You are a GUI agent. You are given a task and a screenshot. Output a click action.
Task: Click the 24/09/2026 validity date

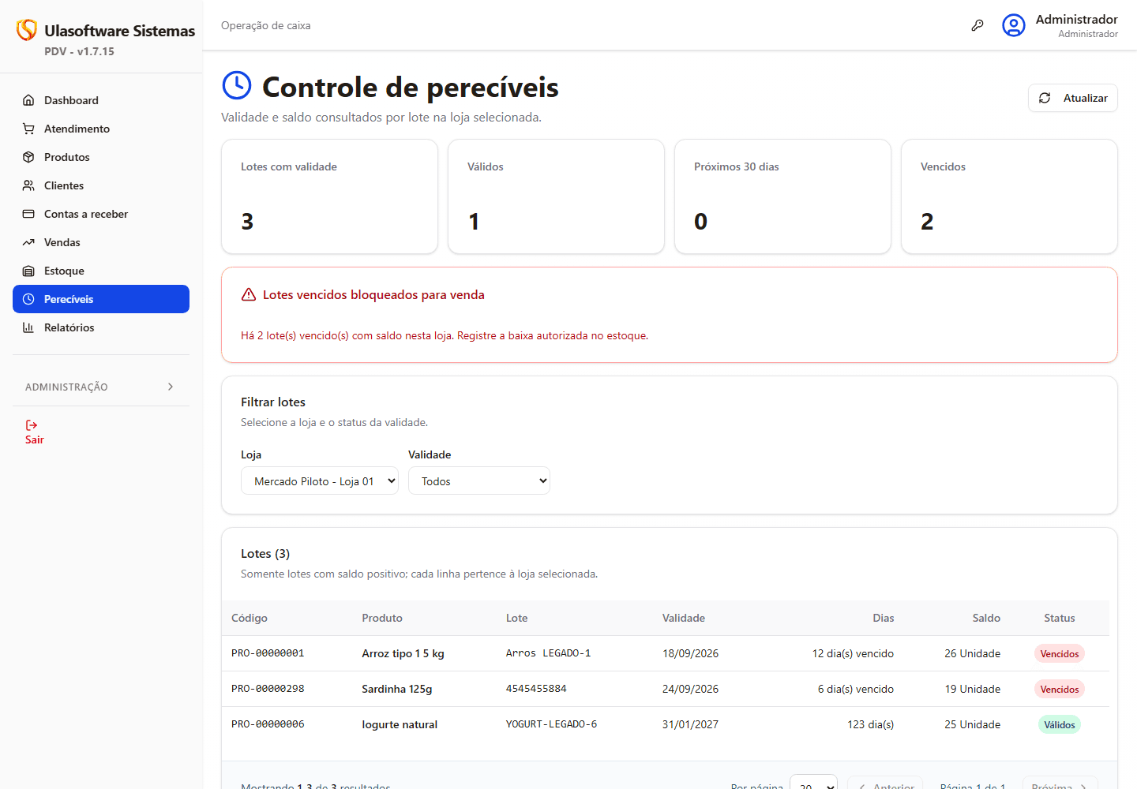point(690,689)
